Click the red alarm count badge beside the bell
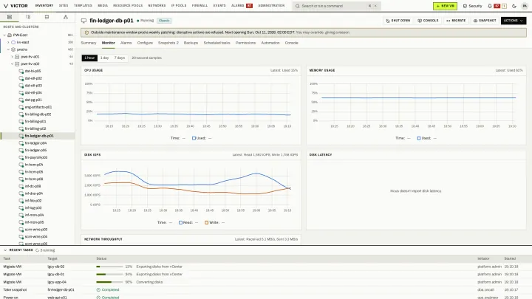 pos(497,6)
